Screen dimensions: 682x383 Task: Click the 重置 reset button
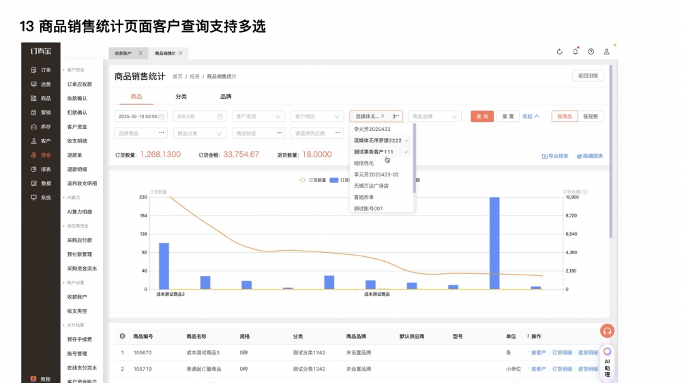pos(508,117)
